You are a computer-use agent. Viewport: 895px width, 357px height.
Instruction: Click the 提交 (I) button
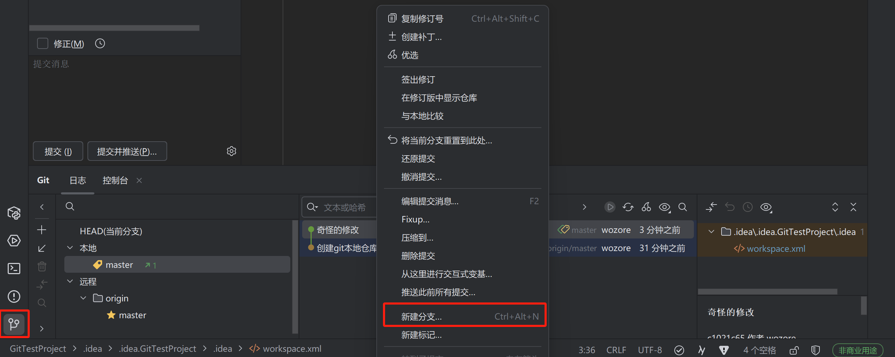[58, 151]
